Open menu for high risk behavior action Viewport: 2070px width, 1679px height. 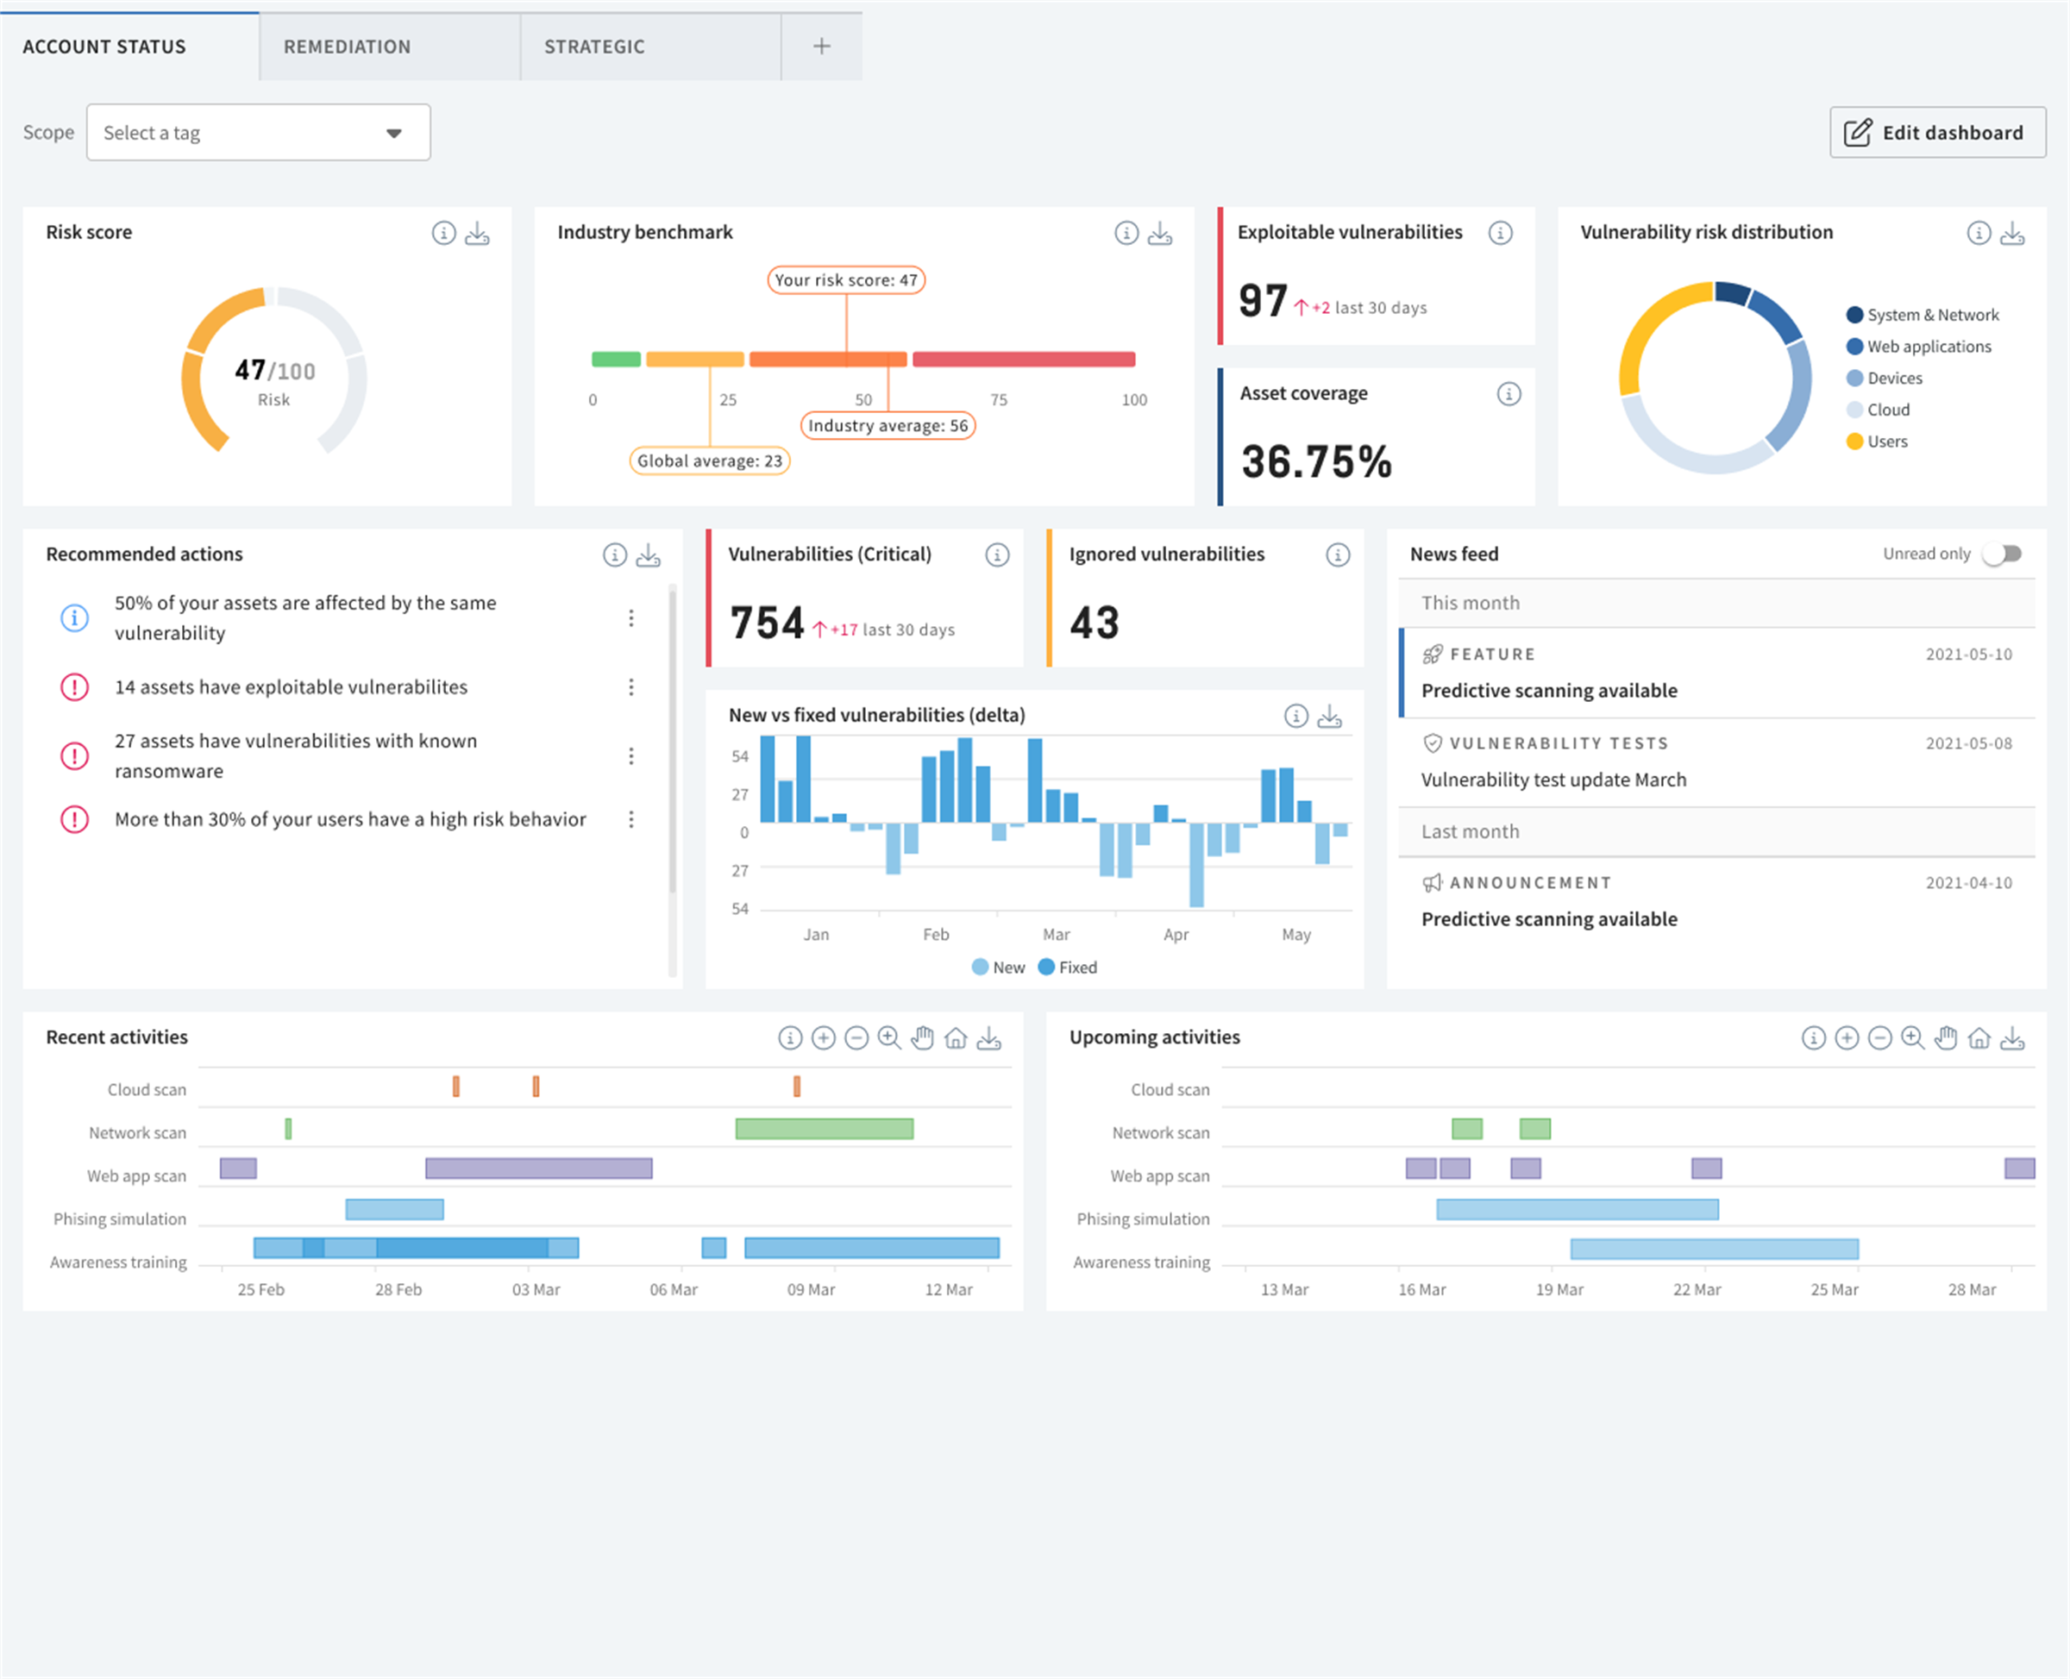tap(631, 820)
